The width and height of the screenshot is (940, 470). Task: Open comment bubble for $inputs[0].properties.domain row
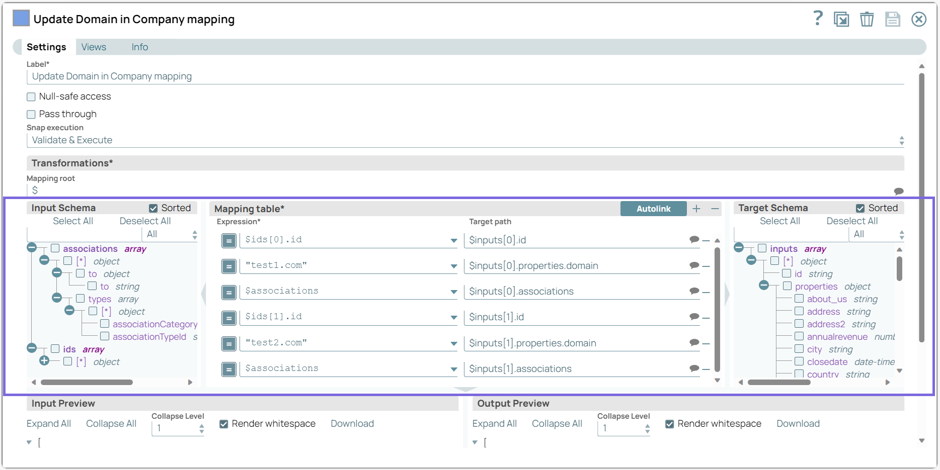pos(694,265)
